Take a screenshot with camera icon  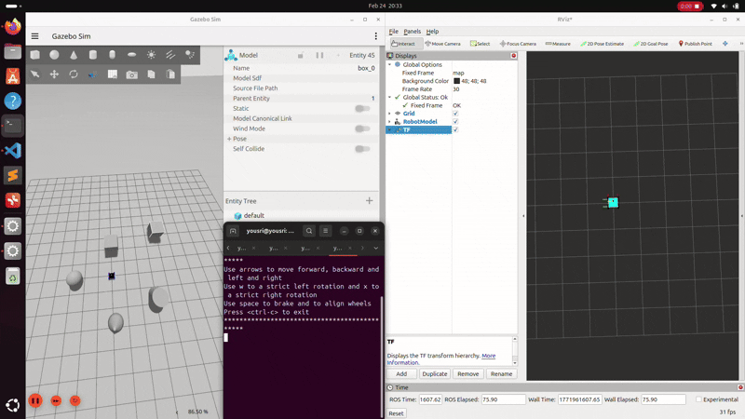[x=131, y=74]
